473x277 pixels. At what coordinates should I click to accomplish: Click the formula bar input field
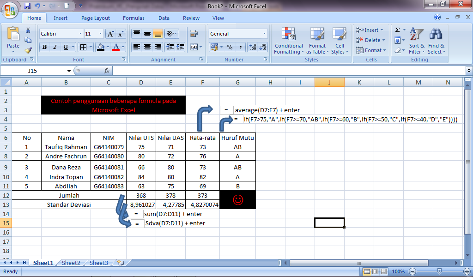(x=289, y=71)
